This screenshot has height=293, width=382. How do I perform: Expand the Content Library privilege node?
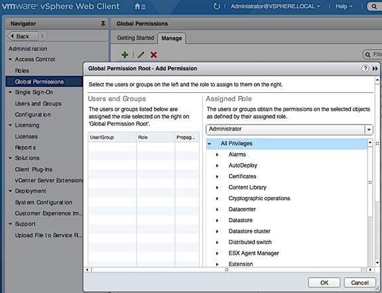point(217,188)
